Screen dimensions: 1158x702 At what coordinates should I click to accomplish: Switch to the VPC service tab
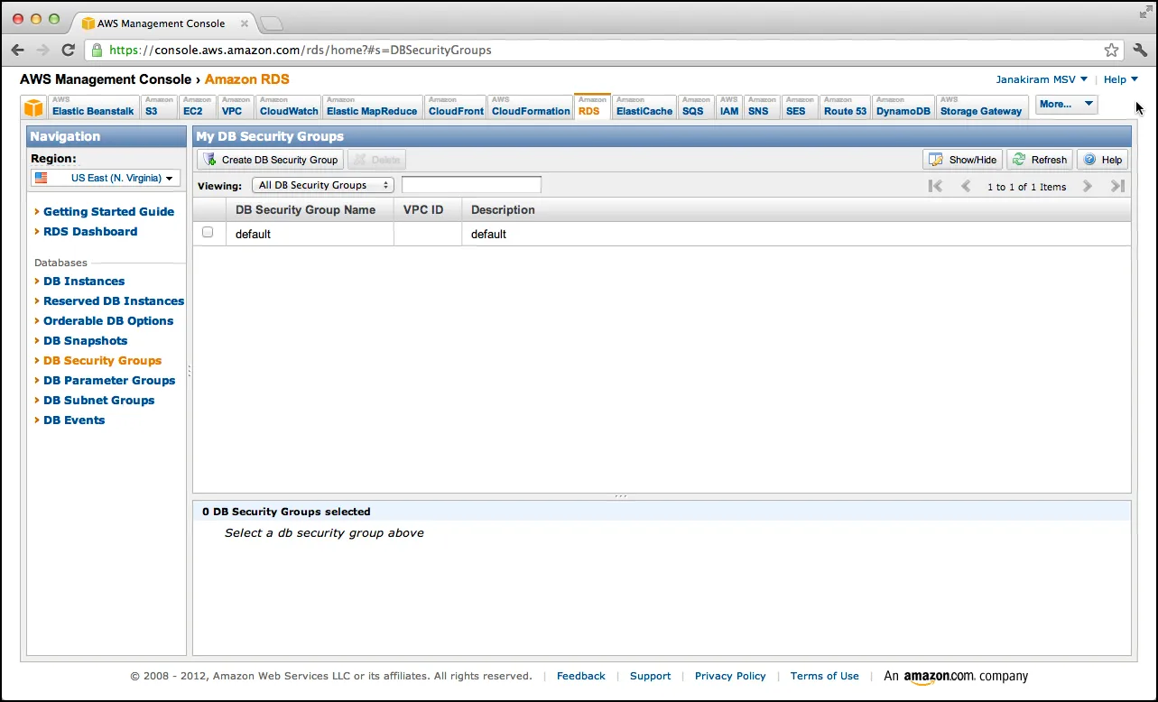coord(236,106)
